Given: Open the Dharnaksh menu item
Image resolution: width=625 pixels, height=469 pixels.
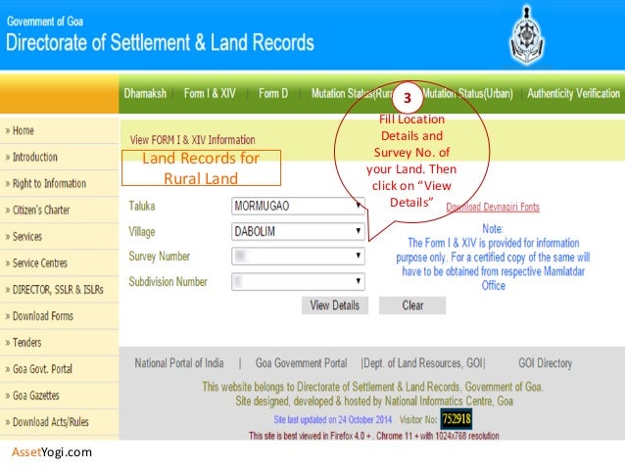Looking at the screenshot, I should point(145,94).
